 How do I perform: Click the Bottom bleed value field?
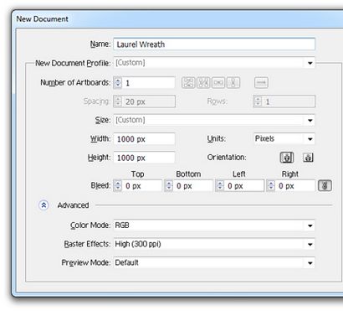(192, 186)
